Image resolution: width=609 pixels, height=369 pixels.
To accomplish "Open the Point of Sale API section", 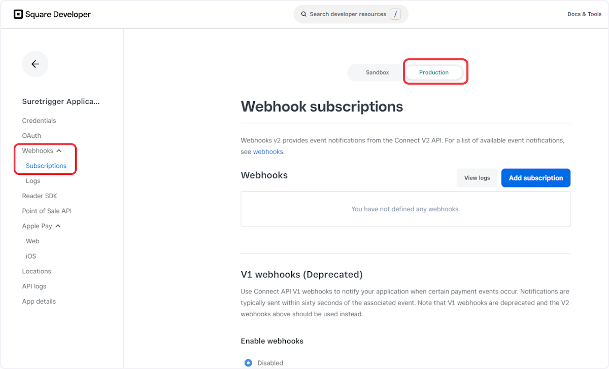I will pyautogui.click(x=47, y=211).
